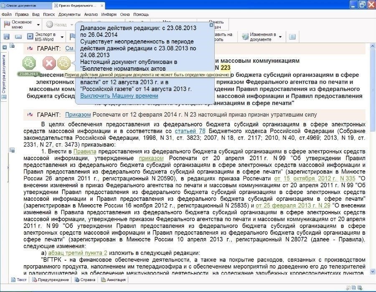Switch to the Аннотация bottom tab
The image size is (376, 292).
click(x=113, y=280)
